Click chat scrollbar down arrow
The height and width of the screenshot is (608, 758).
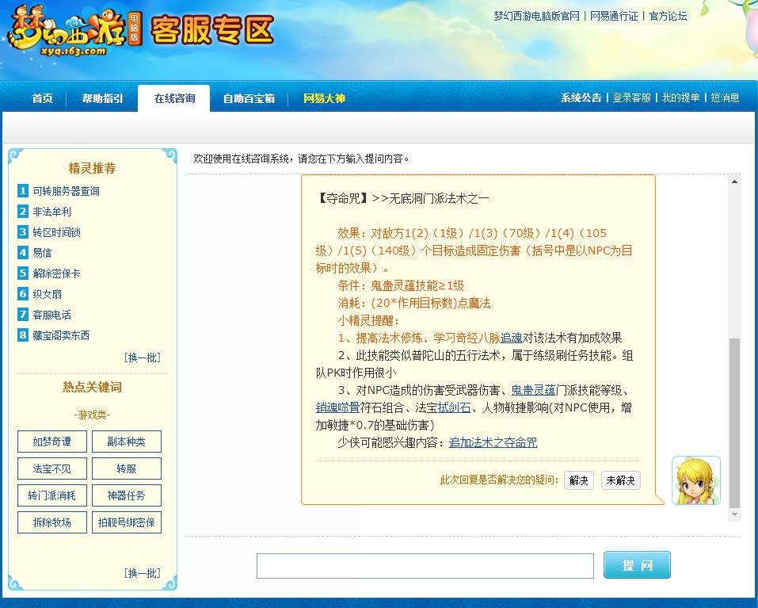(x=734, y=514)
